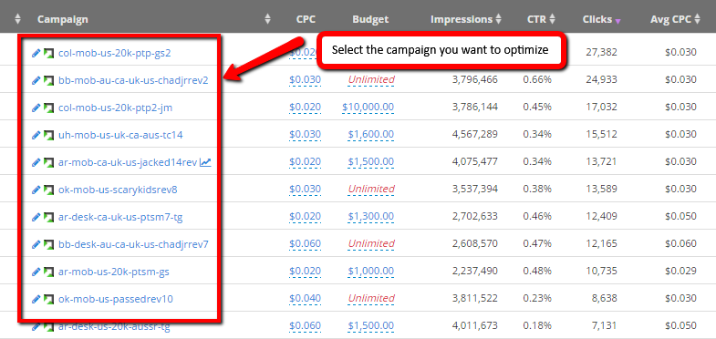The height and width of the screenshot is (339, 716).
Task: Choose campaign uh-mob-us-uk-ca-aus-tc14
Action: tap(121, 135)
